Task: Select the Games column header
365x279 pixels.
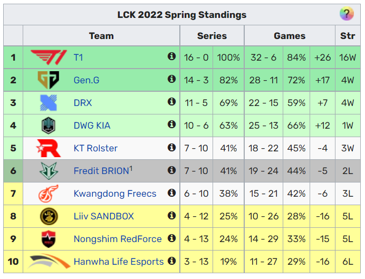Action: 290,36
